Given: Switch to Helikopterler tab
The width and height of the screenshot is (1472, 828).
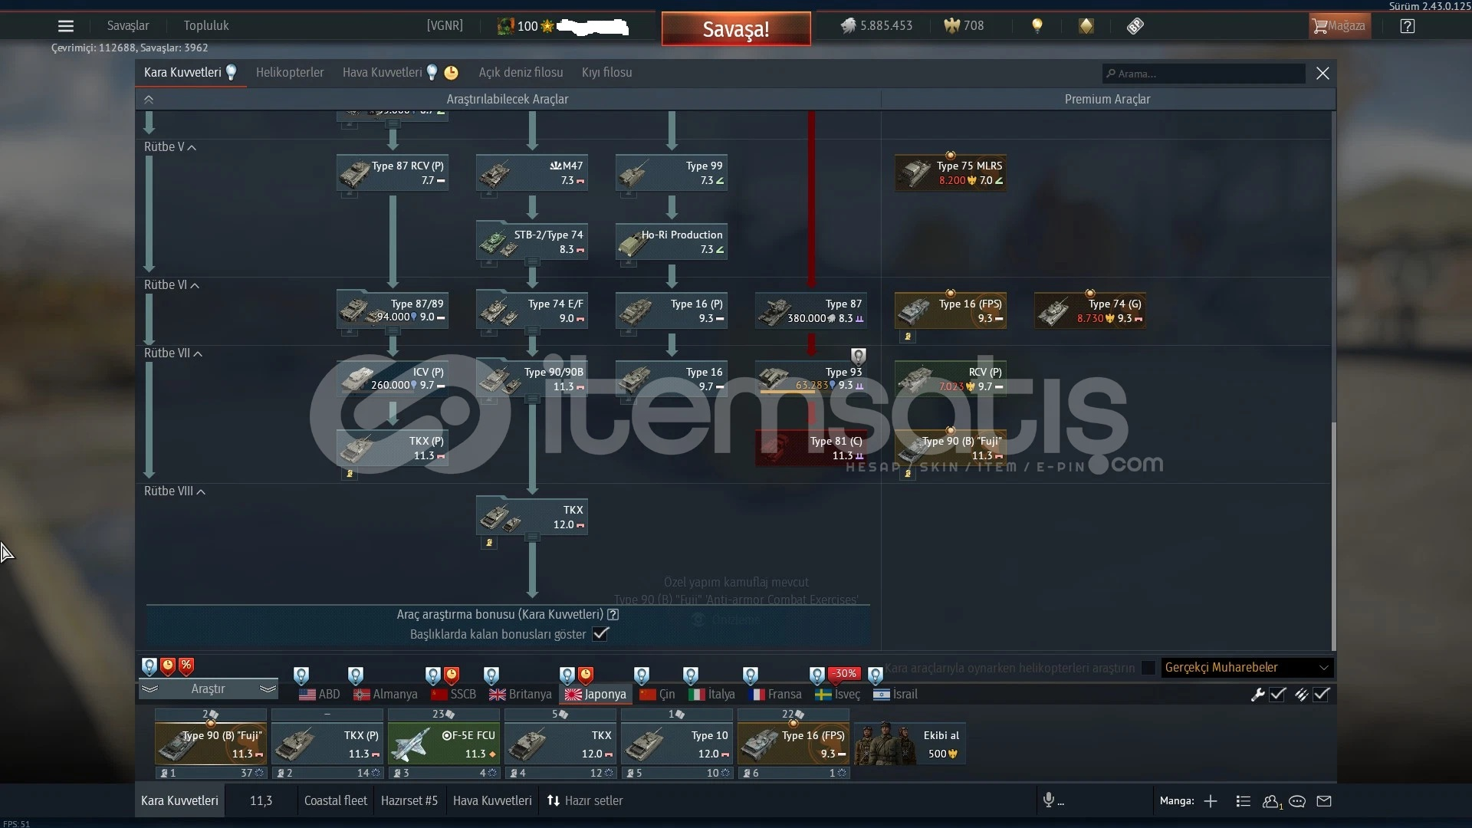Looking at the screenshot, I should 290,73.
